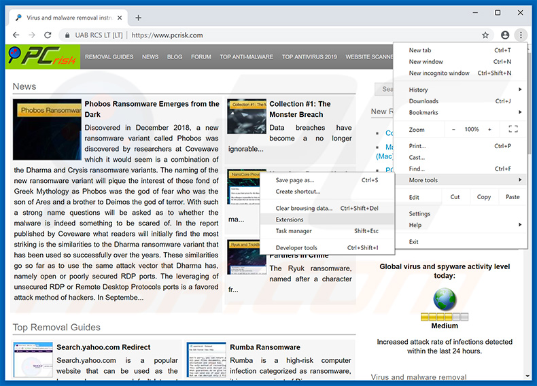Select Extensions from More tools submenu
Image resolution: width=537 pixels, height=386 pixels.
coord(290,220)
